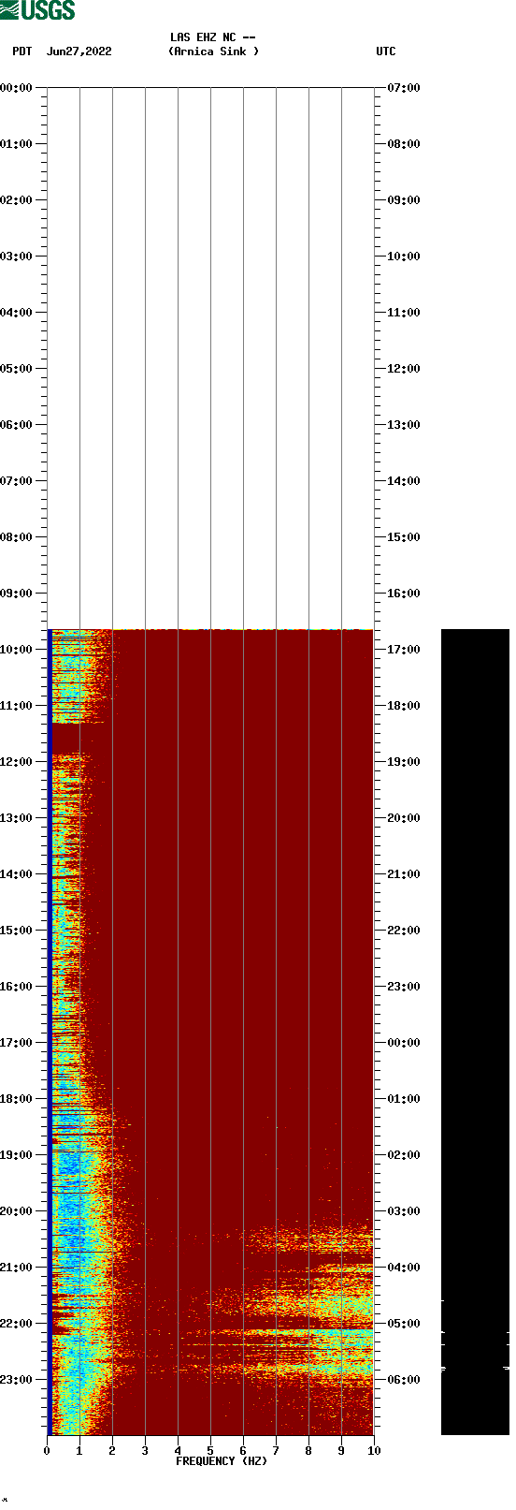The width and height of the screenshot is (516, 1510).
Task: Click the 05:00 UTC time label
Action: pyautogui.click(x=404, y=1324)
